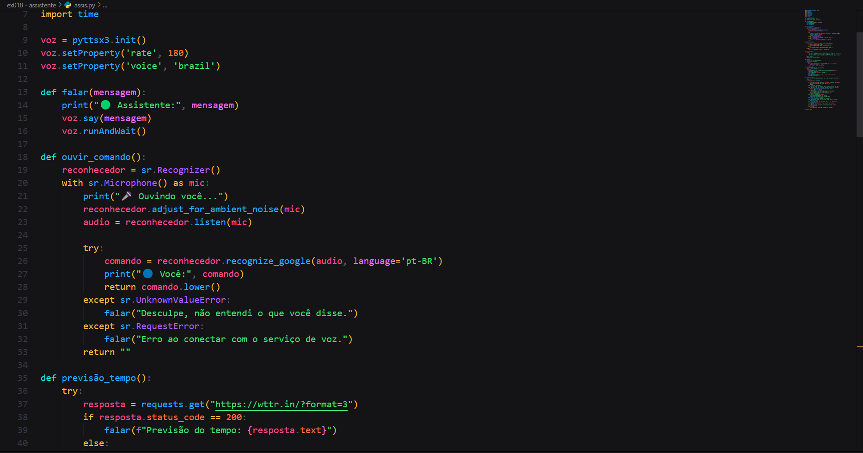
Task: Click line number 18 in the gutter
Action: pyautogui.click(x=22, y=157)
